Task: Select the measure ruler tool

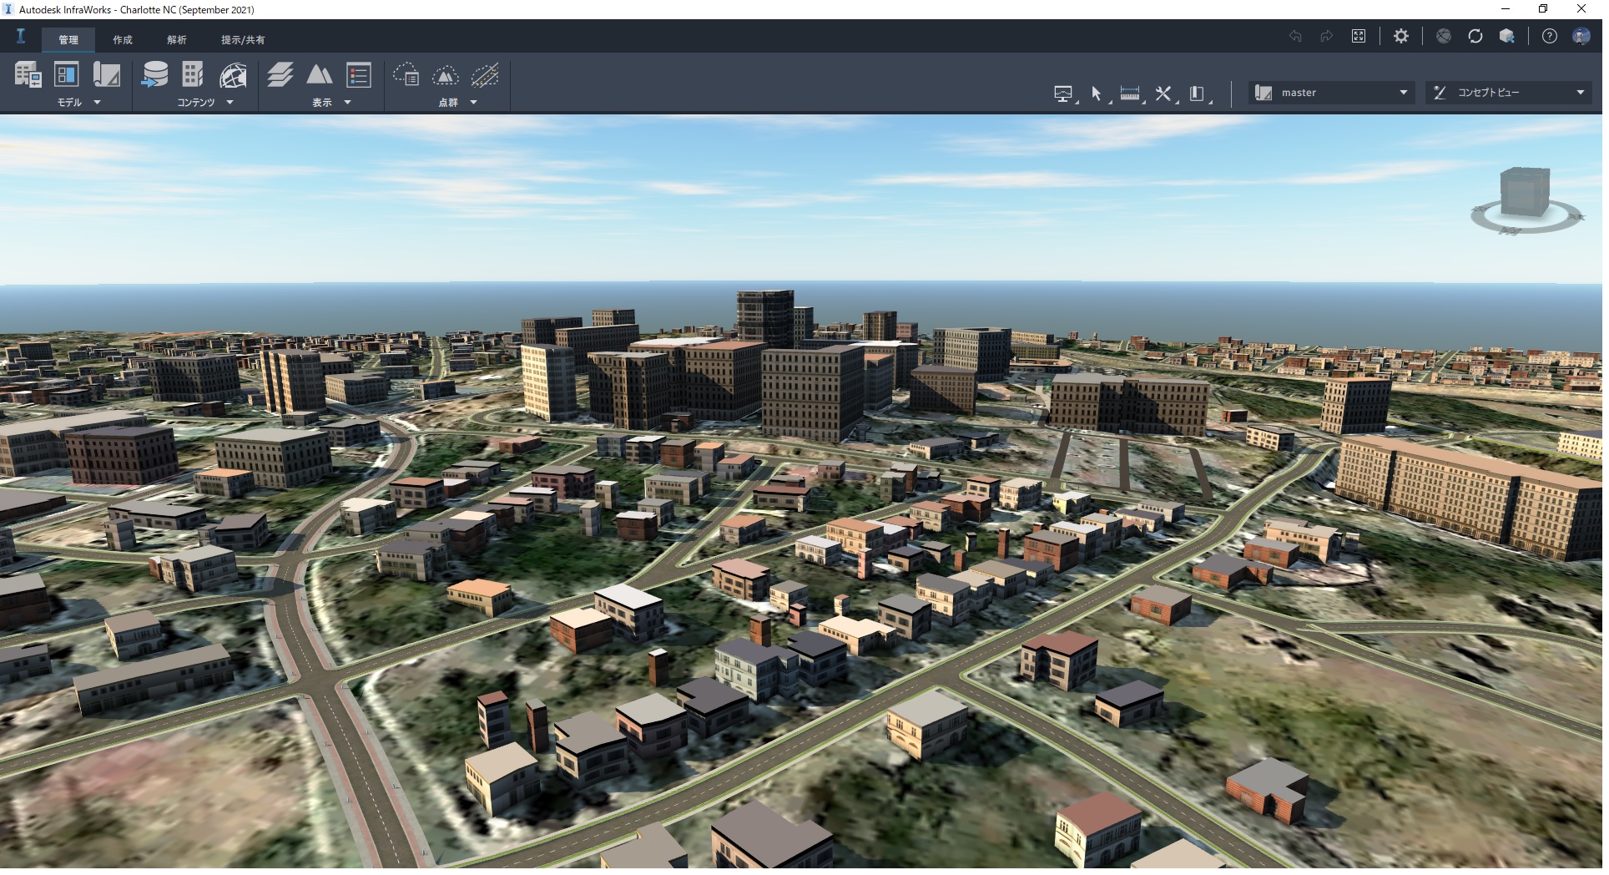Action: [x=1131, y=94]
